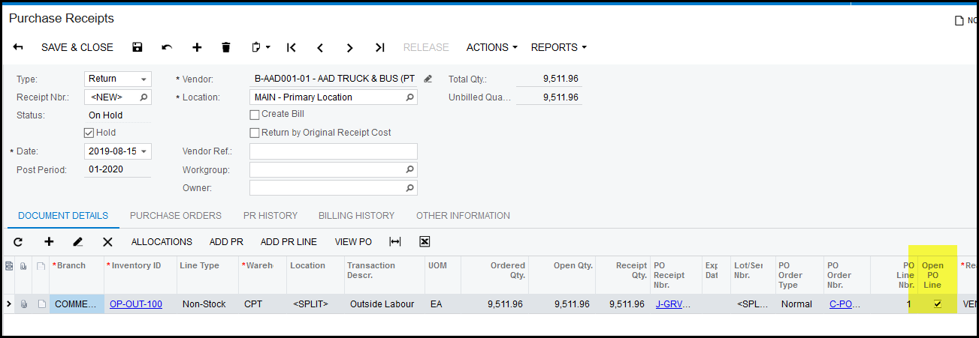The width and height of the screenshot is (979, 338).
Task: Switch to Purchase Orders tab
Action: [176, 215]
